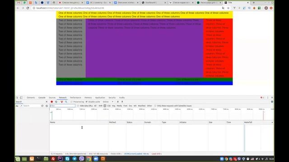The image size is (289, 162).
Task: Open the DevTools three-dot customize menu
Action: [x=268, y=98]
